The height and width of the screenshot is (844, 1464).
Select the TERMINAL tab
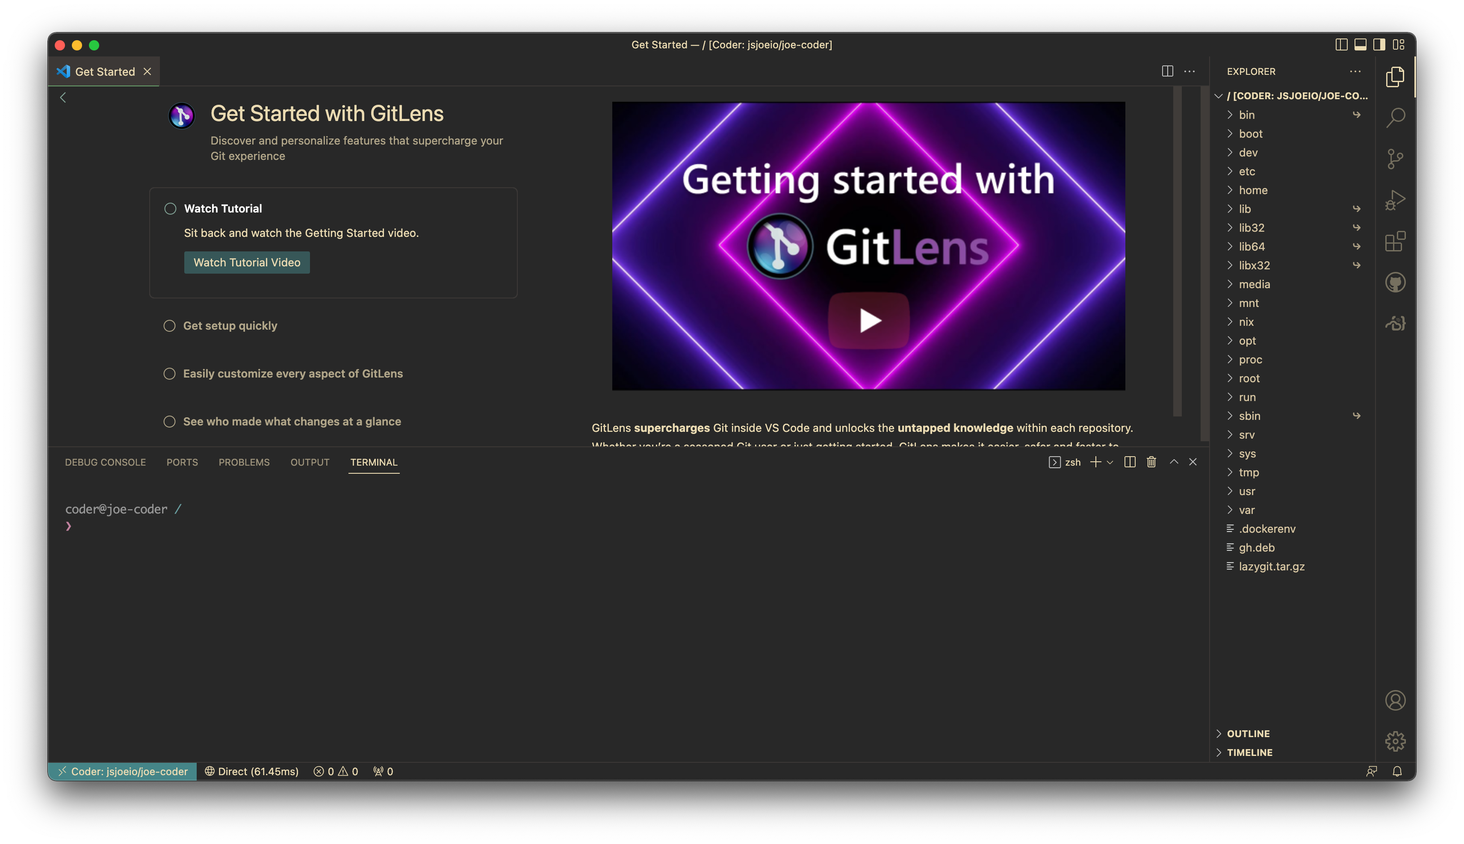[x=374, y=462]
